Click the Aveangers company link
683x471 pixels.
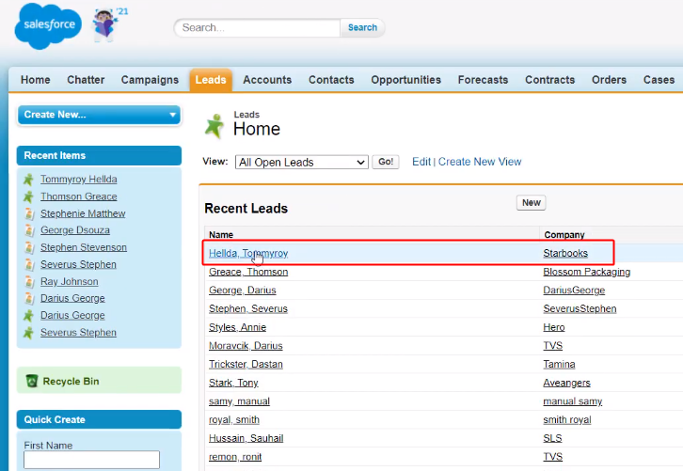(566, 383)
